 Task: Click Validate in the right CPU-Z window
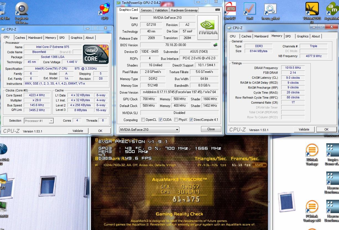pyautogui.click(x=304, y=129)
